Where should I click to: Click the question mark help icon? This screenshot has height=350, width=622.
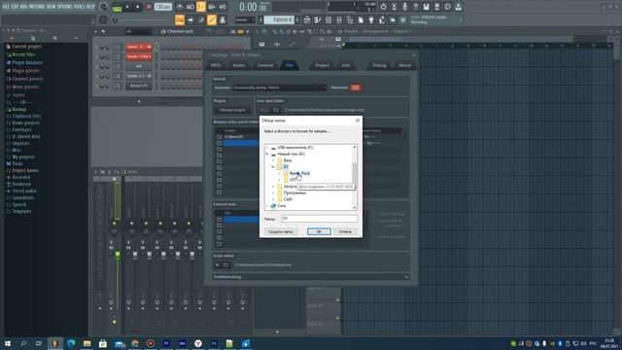pyautogui.click(x=415, y=7)
